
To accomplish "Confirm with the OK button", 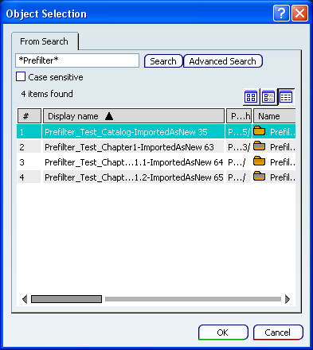I will pyautogui.click(x=223, y=332).
